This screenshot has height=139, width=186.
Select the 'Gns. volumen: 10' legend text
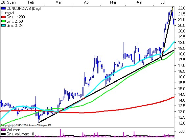coord(20,134)
